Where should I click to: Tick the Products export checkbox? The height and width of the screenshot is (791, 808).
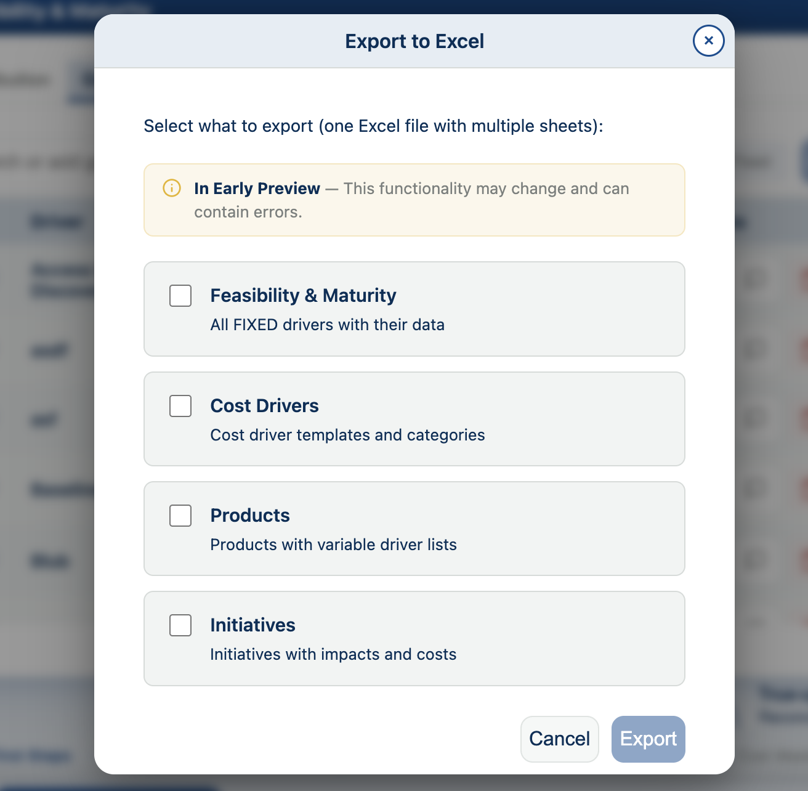pos(180,516)
